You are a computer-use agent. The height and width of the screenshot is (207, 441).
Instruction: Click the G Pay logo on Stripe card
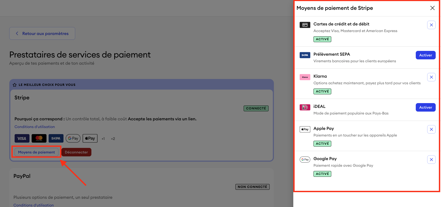coord(73,138)
